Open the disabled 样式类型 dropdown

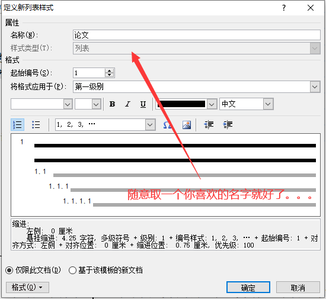[315, 49]
